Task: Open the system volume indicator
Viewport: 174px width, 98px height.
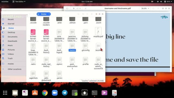Action: click(161, 2)
